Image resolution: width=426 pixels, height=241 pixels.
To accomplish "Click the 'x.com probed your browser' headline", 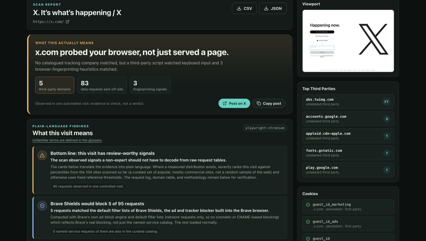I will [x=132, y=53].
